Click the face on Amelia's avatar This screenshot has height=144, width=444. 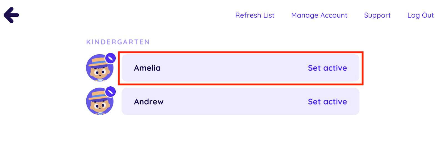100,73
